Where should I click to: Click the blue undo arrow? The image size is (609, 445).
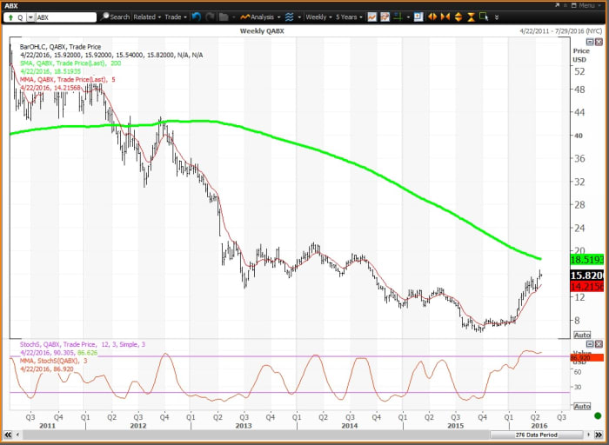197,17
